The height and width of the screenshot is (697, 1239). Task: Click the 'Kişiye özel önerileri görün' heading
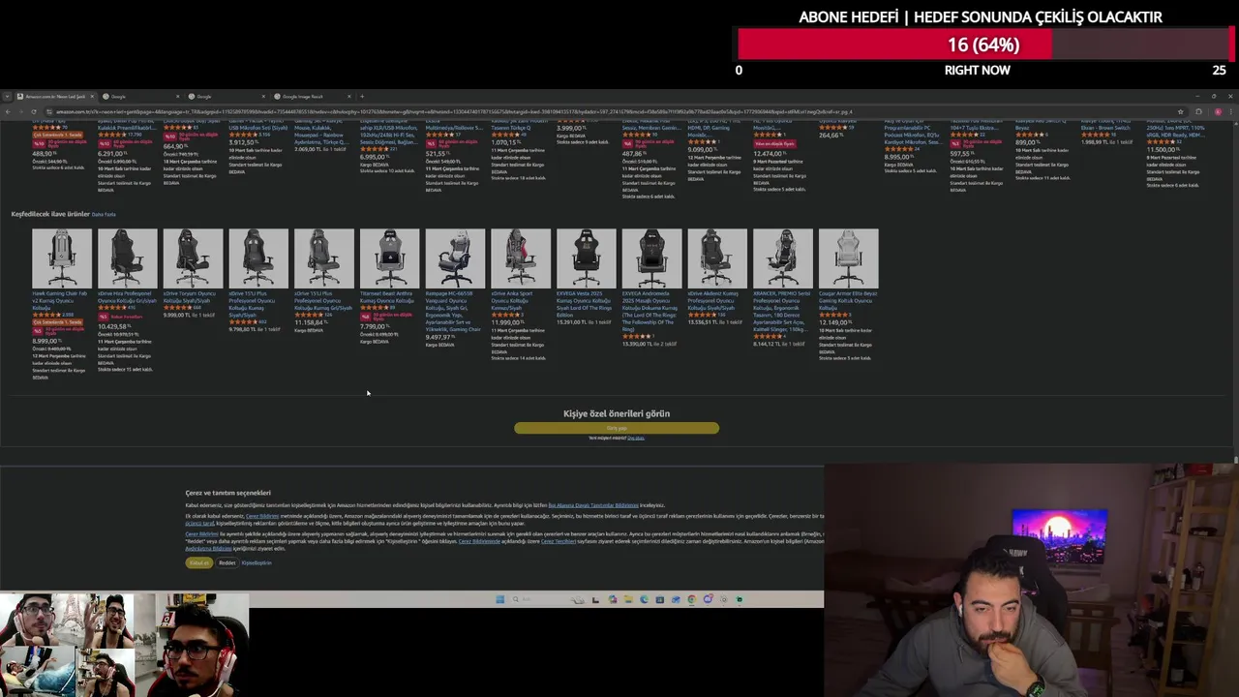[x=617, y=413]
